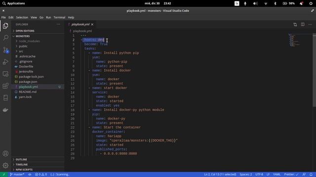Open the Run and Debug view
The width and height of the screenshot is (316, 177).
(5, 61)
